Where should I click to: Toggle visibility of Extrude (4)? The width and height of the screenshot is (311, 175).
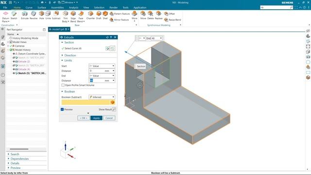coord(14,69)
